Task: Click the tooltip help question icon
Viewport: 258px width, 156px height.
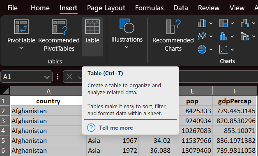Action: pyautogui.click(x=91, y=128)
